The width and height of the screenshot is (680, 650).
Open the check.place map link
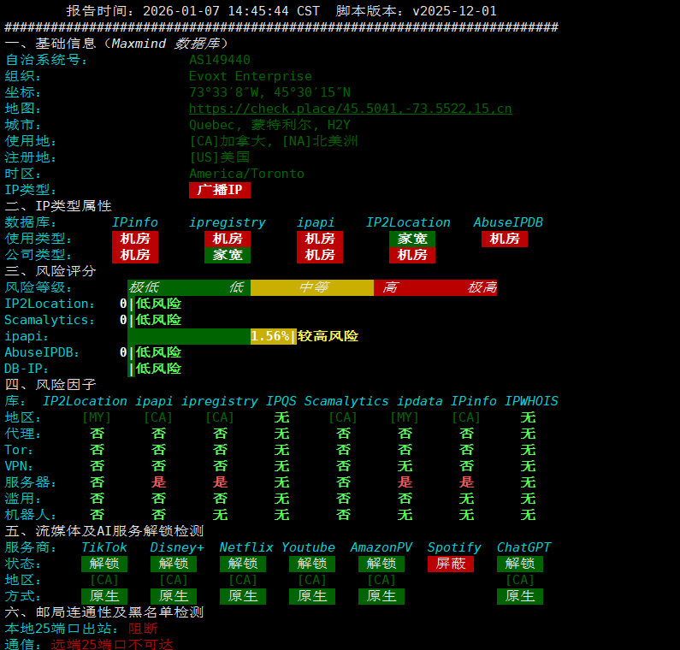[350, 109]
